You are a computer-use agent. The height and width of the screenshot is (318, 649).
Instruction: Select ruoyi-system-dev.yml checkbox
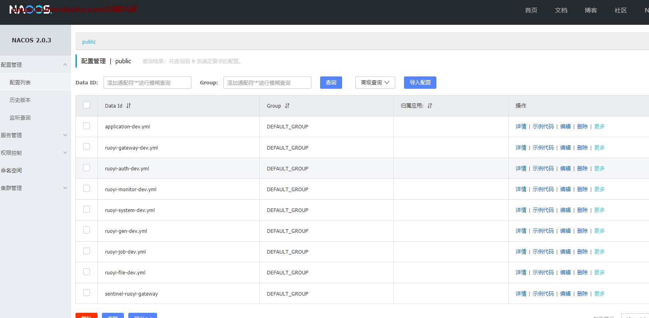coord(86,209)
